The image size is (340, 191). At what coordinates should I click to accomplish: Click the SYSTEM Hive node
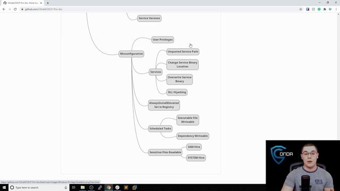click(x=196, y=158)
